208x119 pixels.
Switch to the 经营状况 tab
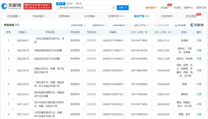click(x=116, y=16)
